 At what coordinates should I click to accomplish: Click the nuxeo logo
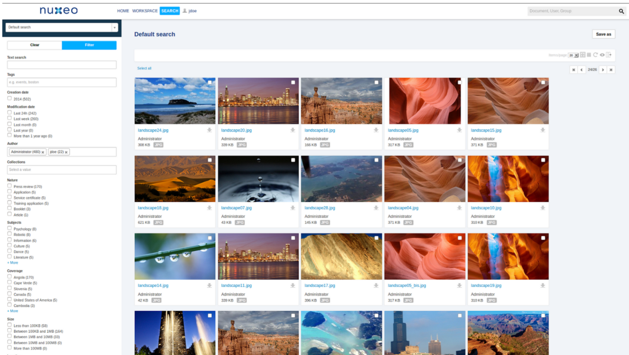(x=59, y=11)
